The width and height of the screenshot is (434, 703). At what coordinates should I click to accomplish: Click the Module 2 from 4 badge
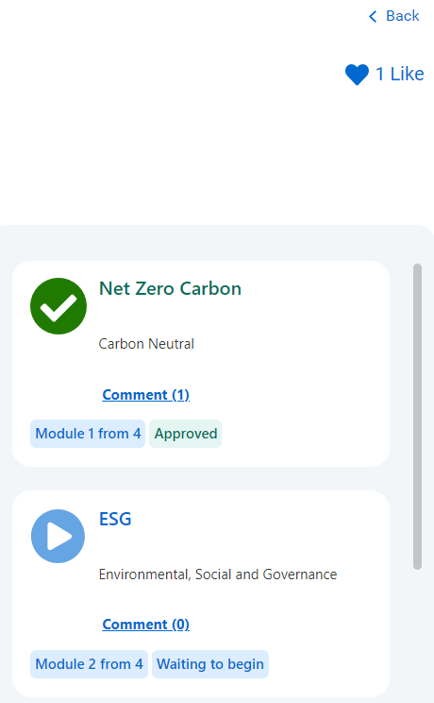pos(89,664)
